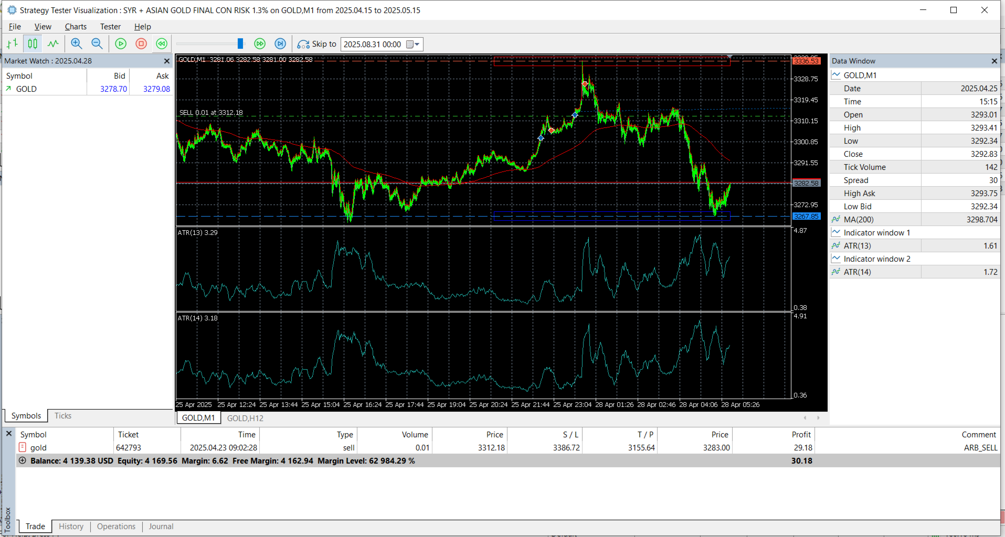Open the Tester menu

click(x=110, y=27)
